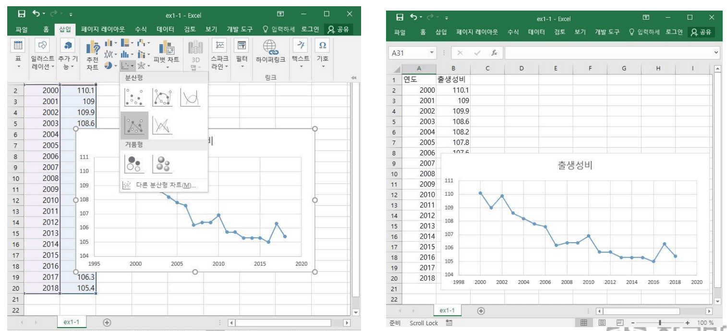Choose scatter with straight lines, no markers

162,126
